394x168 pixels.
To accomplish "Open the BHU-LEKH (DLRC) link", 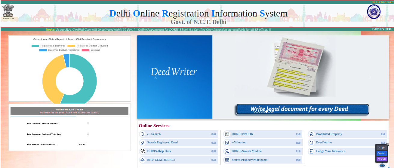I will 161,160.
